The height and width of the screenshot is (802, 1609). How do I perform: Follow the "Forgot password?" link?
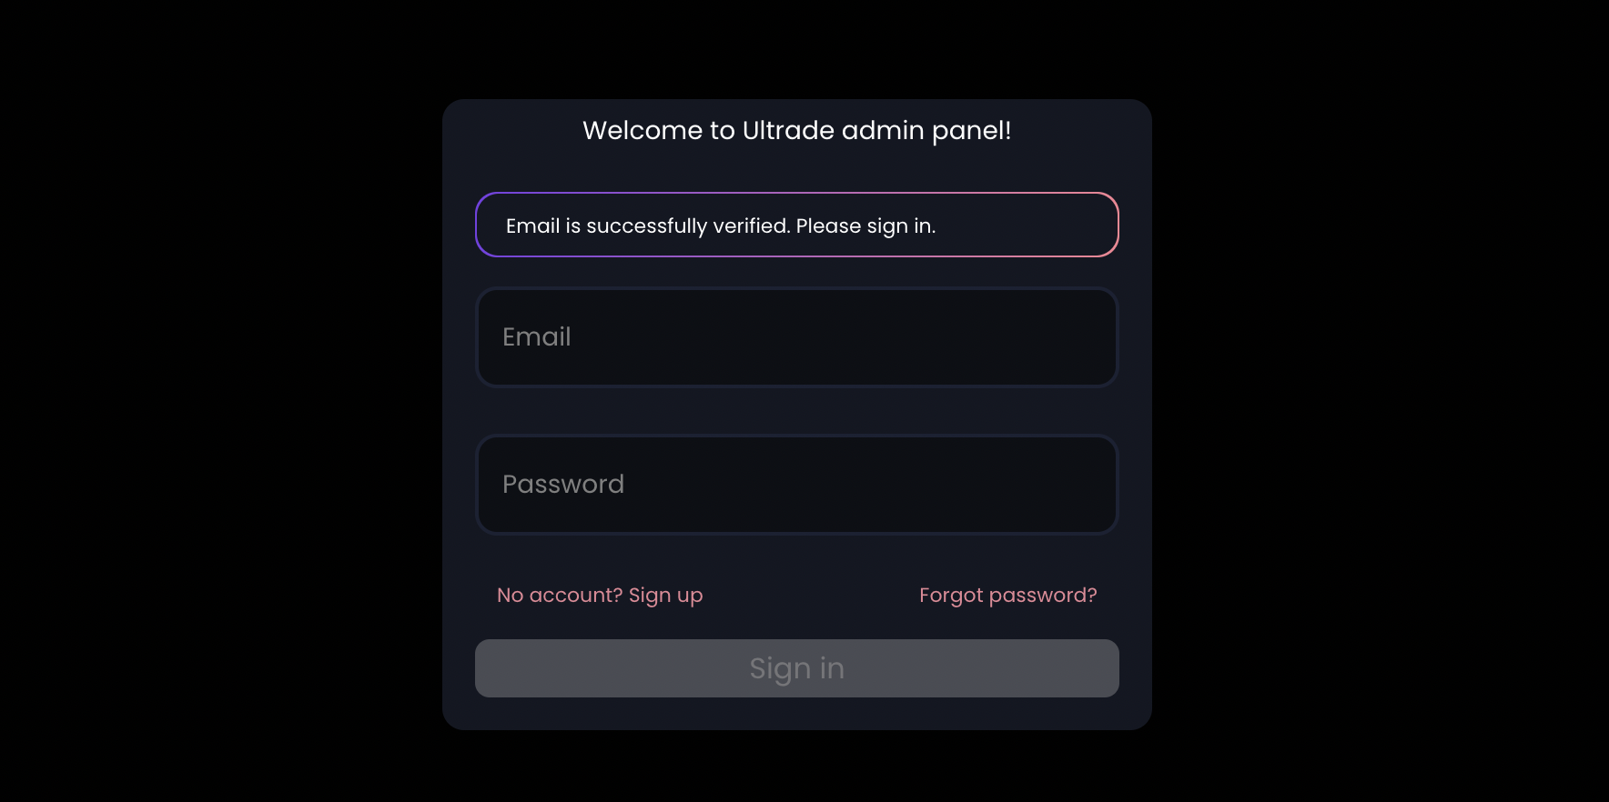tap(1007, 596)
